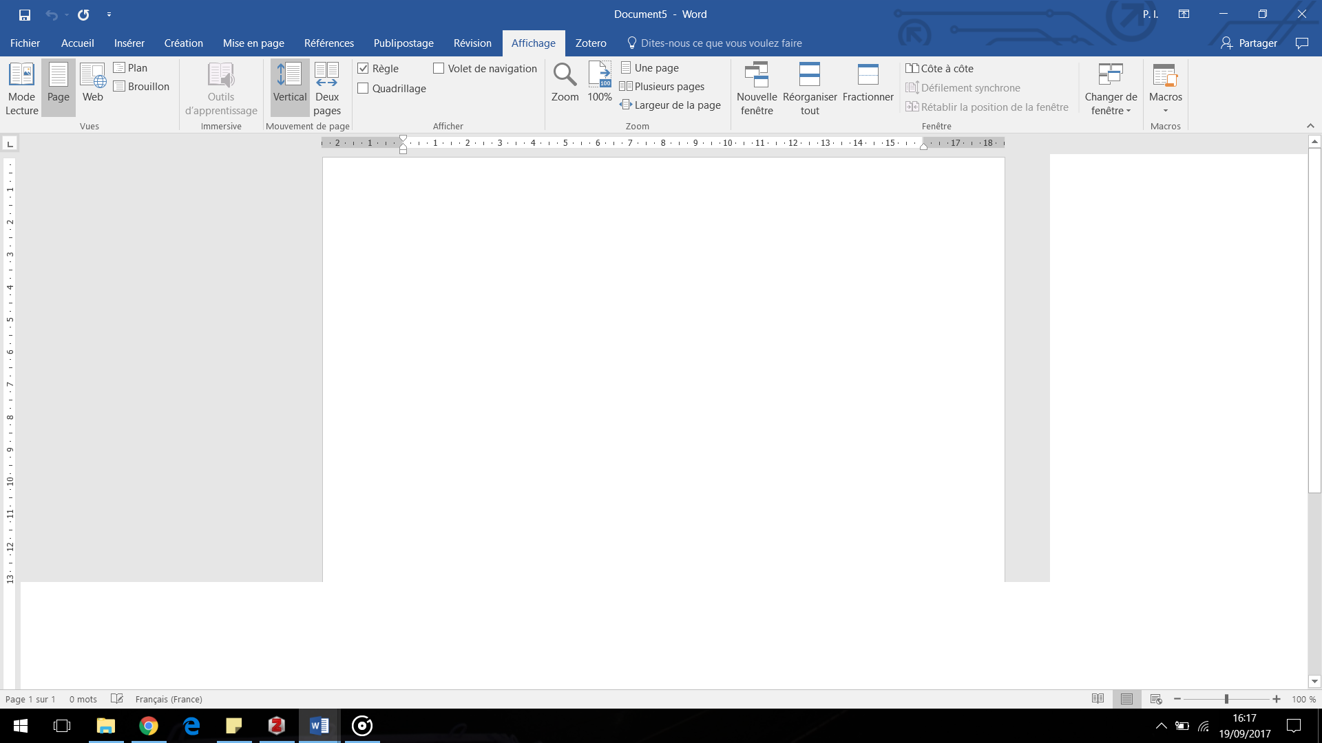Set zoom to 100% button
The image size is (1322, 743).
point(600,83)
